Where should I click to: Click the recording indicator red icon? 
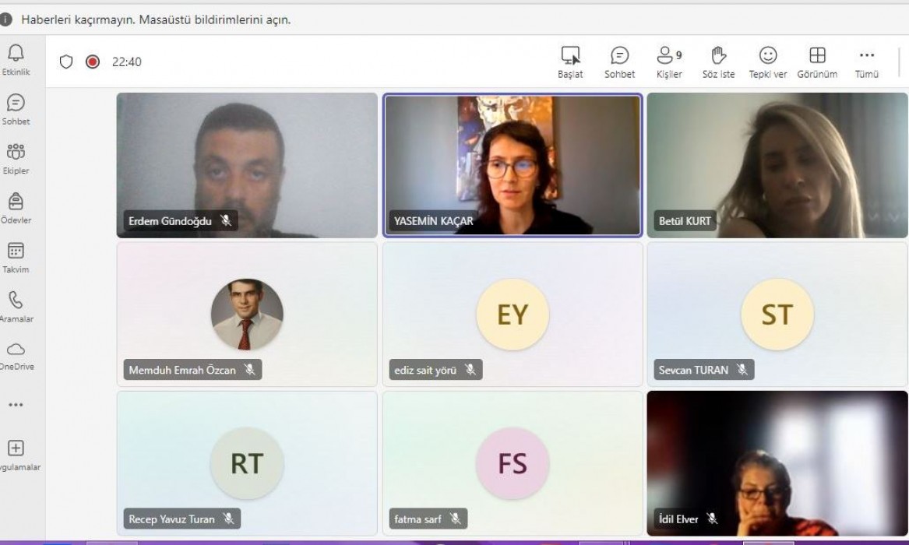coord(93,62)
